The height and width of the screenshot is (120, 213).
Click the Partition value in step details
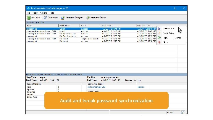click(110, 78)
